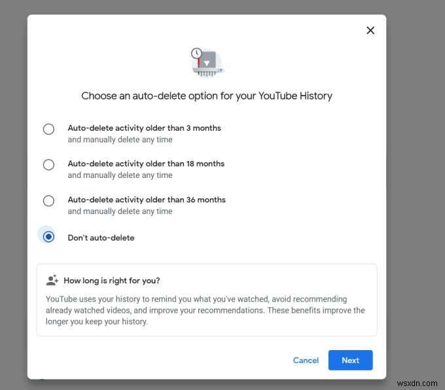Click the label 'Auto-delete activity older than 36 months'

(147, 200)
